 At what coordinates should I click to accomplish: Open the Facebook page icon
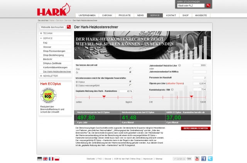click(203, 159)
